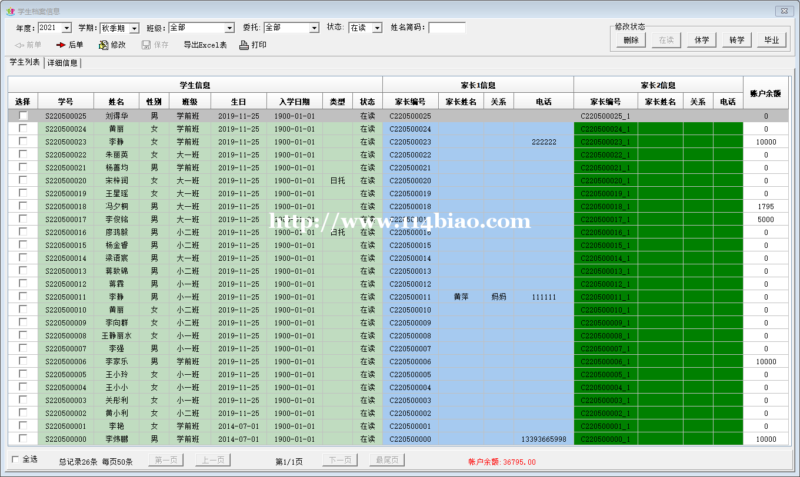Click balance value 1795
The height and width of the screenshot is (477, 800).
pyautogui.click(x=766, y=206)
